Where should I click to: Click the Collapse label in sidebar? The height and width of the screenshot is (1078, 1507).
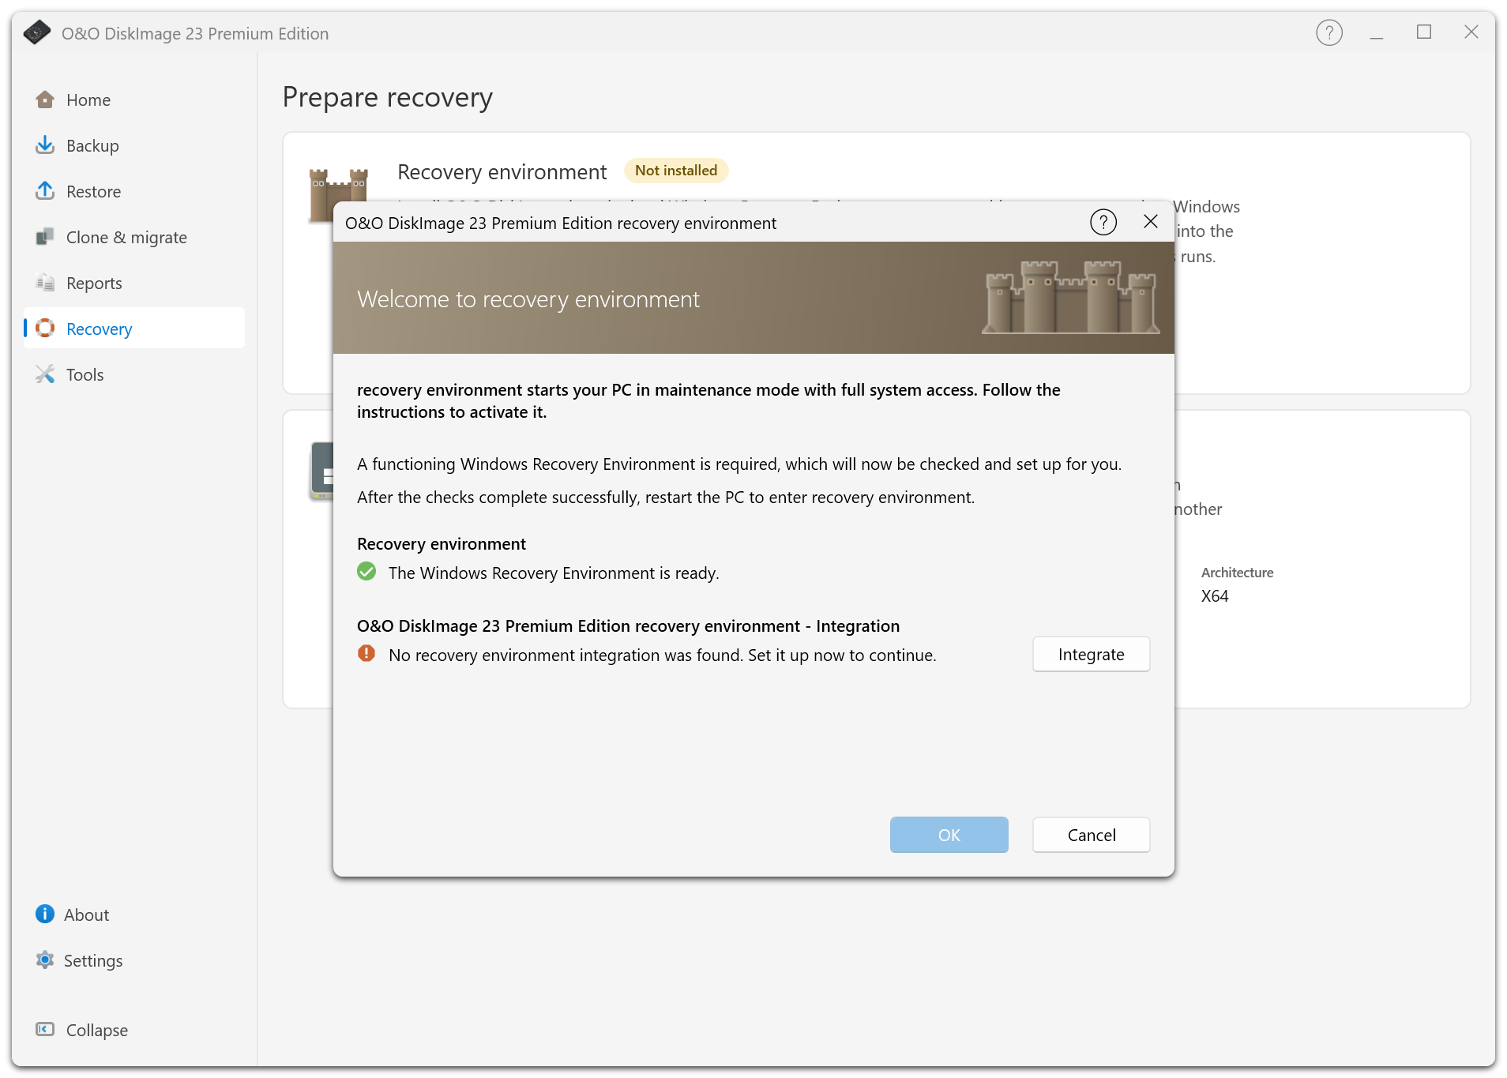point(97,1031)
